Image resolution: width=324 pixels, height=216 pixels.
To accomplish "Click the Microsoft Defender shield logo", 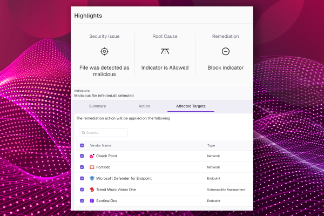I will coord(92,178).
